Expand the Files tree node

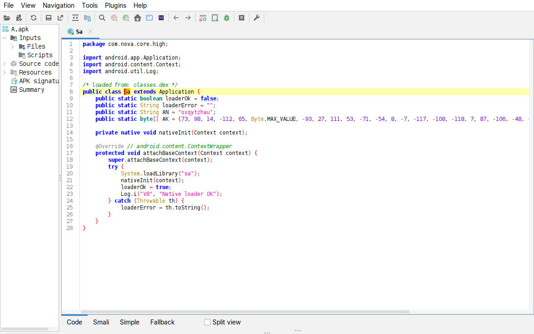tap(13, 46)
